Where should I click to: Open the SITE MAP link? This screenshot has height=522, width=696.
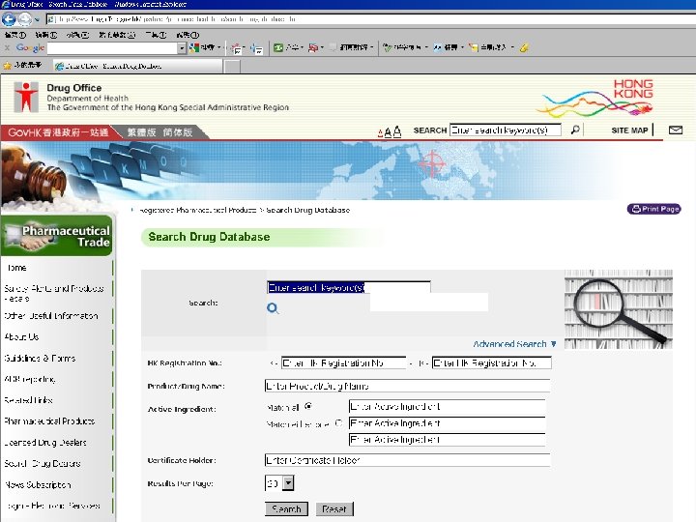[x=629, y=130]
